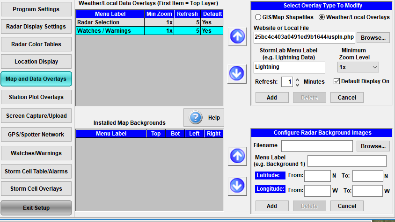Click Website or Local File input field
The width and height of the screenshot is (395, 222).
pos(304,37)
